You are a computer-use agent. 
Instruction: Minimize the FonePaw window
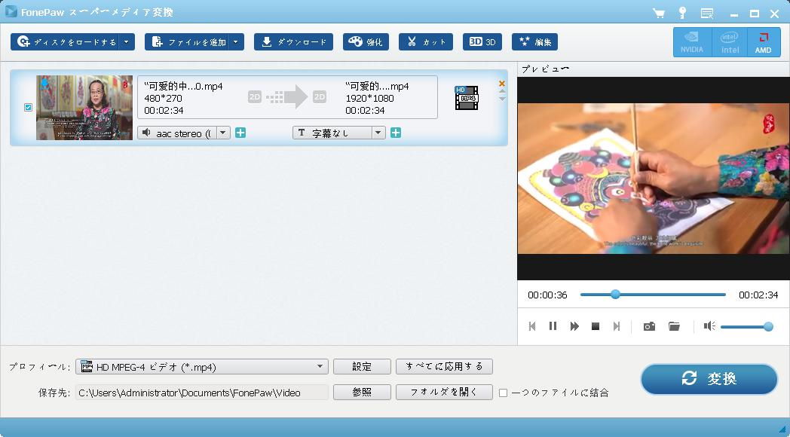coord(734,14)
